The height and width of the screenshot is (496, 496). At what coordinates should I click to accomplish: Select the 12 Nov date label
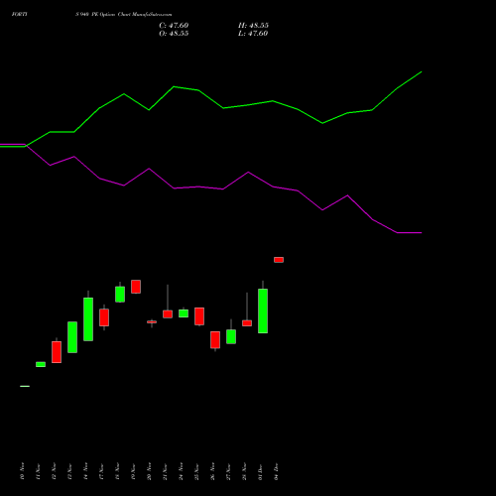54,471
